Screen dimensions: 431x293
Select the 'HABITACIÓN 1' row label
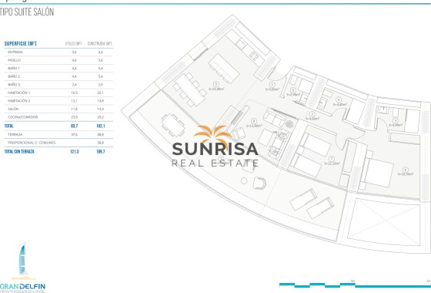19,93
